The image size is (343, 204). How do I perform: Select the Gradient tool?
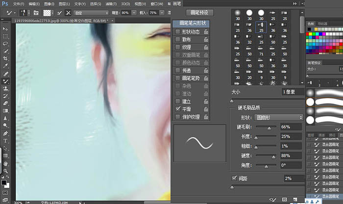(5, 111)
